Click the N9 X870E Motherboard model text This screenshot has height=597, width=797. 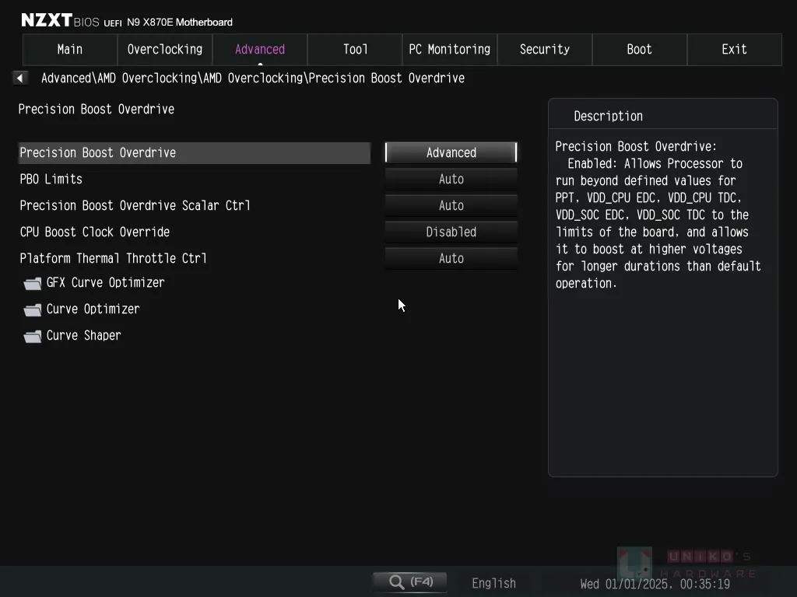click(180, 23)
